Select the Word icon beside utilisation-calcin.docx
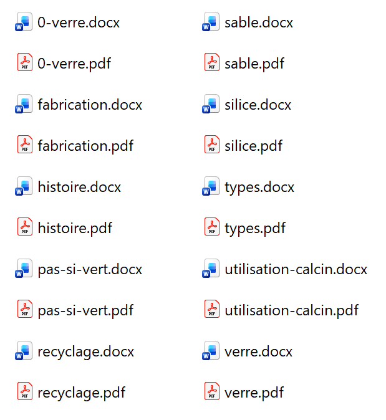The image size is (386, 420). [211, 269]
